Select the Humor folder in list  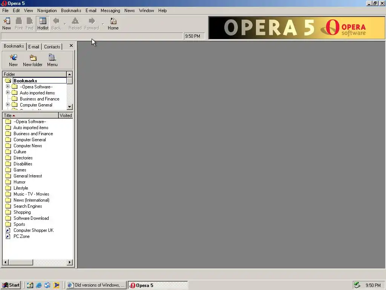(20, 182)
